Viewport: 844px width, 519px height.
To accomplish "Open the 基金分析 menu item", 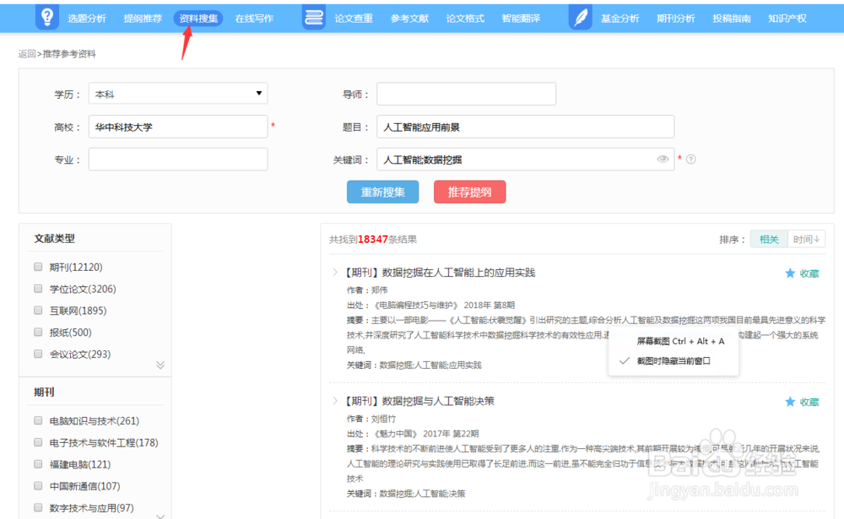I will (x=620, y=19).
